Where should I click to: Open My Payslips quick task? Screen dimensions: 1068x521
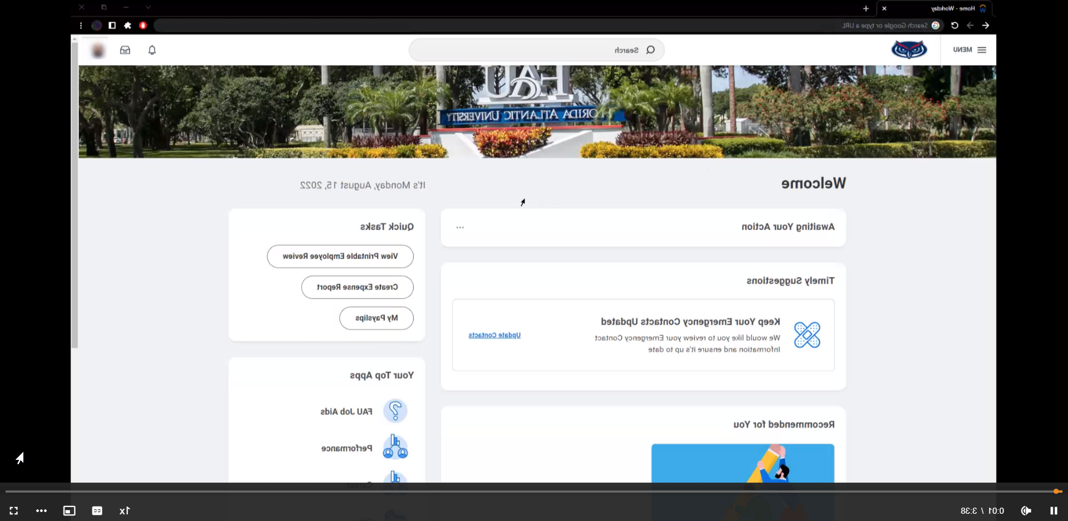pos(377,318)
